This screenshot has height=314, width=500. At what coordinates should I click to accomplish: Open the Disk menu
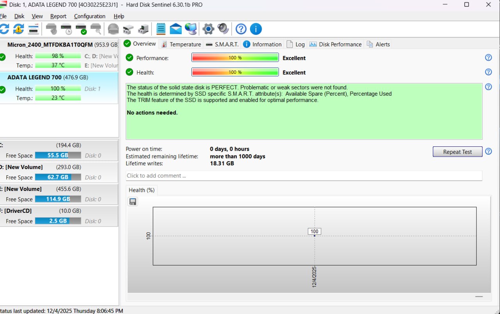coord(19,16)
